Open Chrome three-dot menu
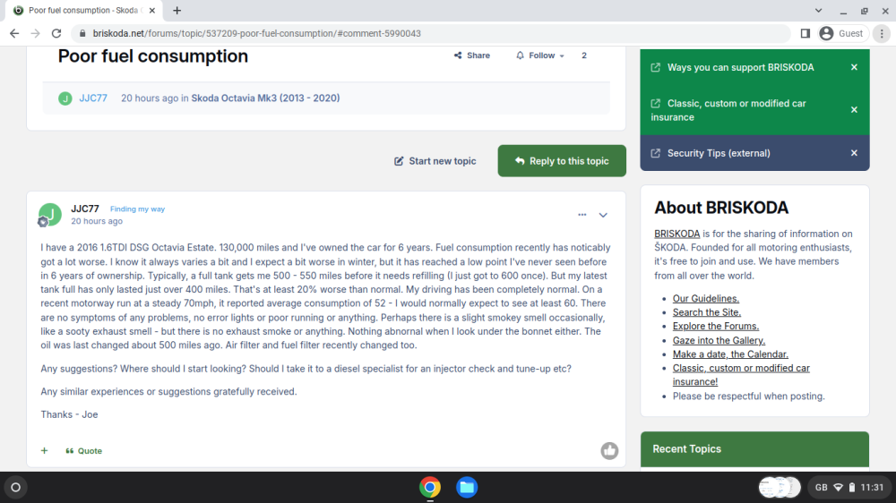 (x=882, y=34)
